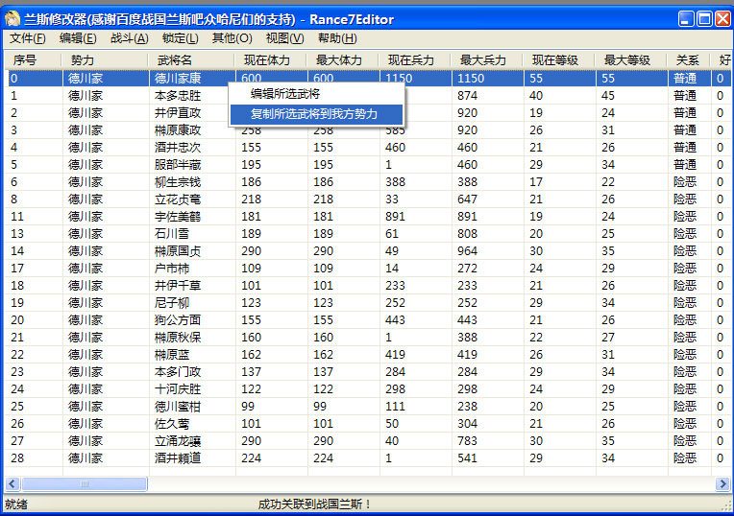Click the horizontal scrollbar's left arrow
Image resolution: width=734 pixels, height=516 pixels.
[x=12, y=484]
